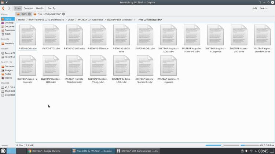Open Documents under Places
The image size is (275, 154).
[8, 26]
